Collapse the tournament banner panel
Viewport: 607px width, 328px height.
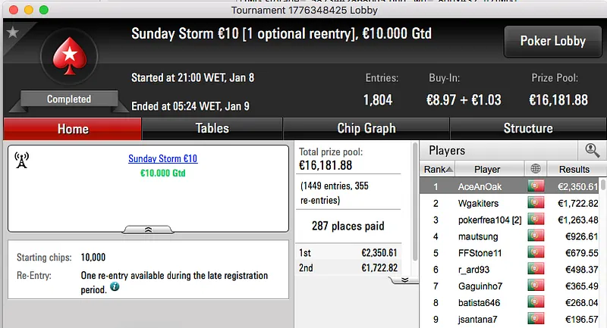click(x=149, y=228)
